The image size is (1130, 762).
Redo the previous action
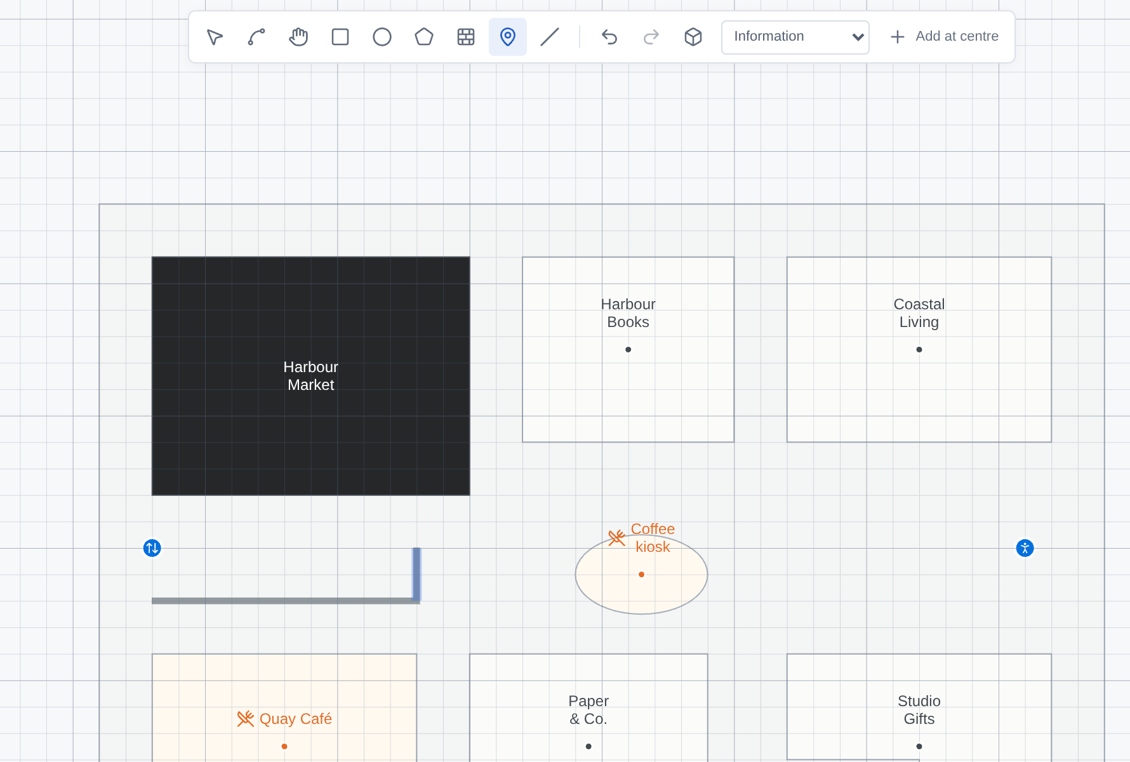(651, 37)
